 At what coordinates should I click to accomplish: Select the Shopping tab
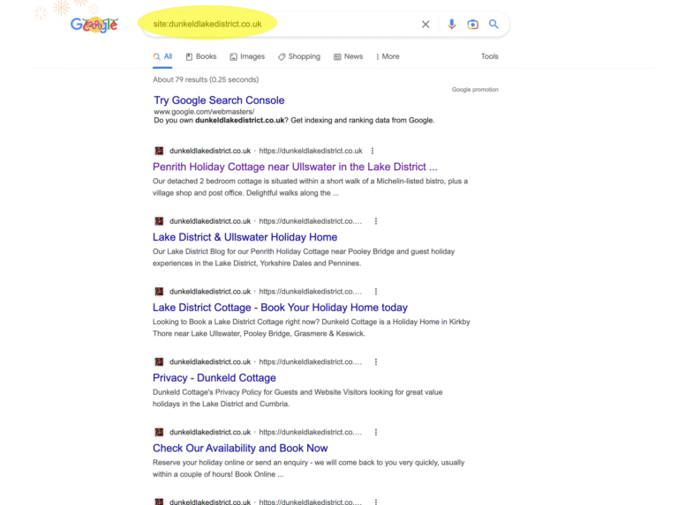[x=299, y=56]
